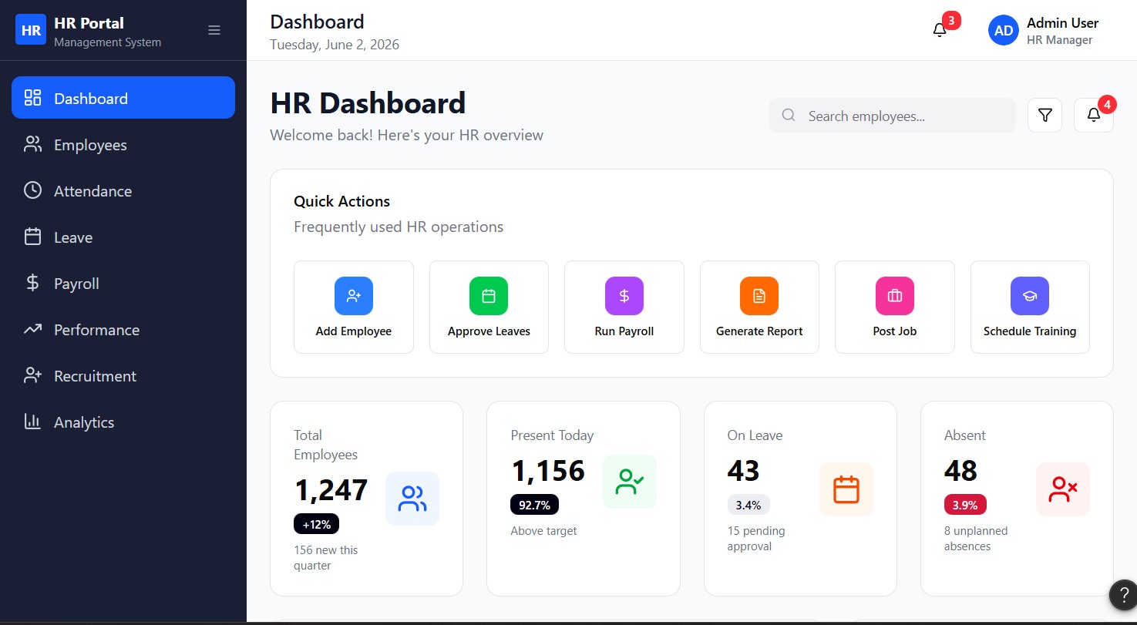This screenshot has width=1137, height=625.
Task: Open dashboard bell with 4 badge
Action: [1093, 116]
